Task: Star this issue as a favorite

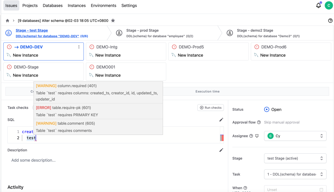Action: (113, 21)
